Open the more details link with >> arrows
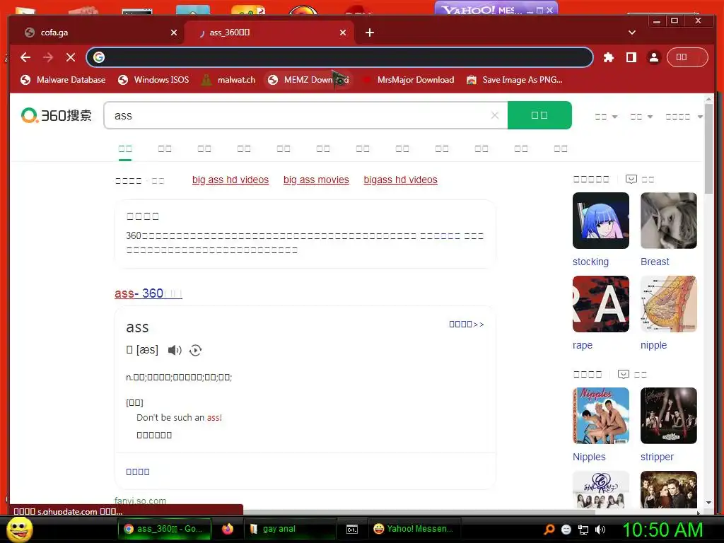The height and width of the screenshot is (543, 724). point(467,324)
